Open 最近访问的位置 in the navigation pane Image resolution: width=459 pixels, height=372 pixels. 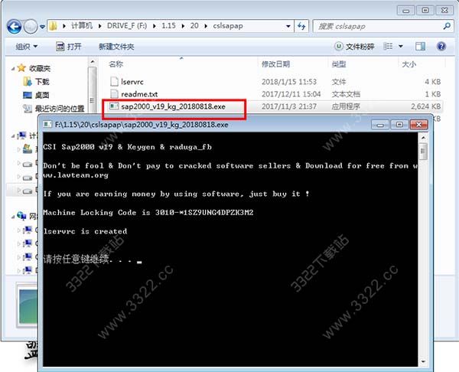point(60,109)
